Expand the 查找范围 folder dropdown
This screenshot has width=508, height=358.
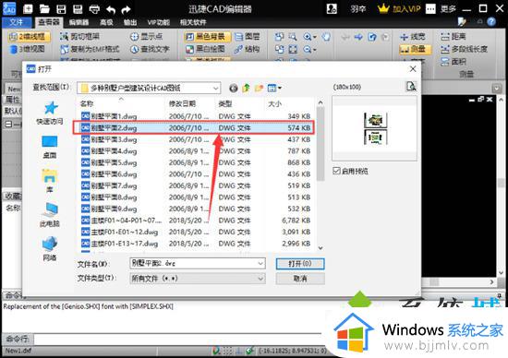(216, 88)
